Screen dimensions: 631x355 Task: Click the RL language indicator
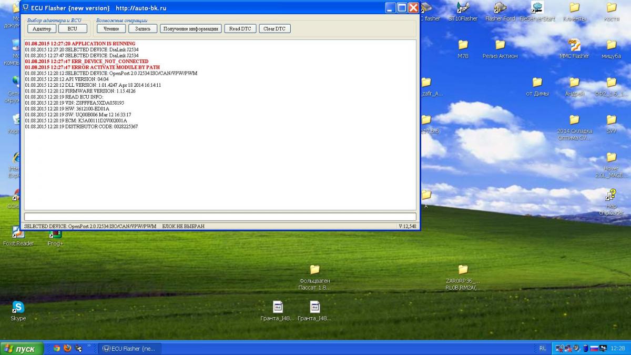[543, 348]
